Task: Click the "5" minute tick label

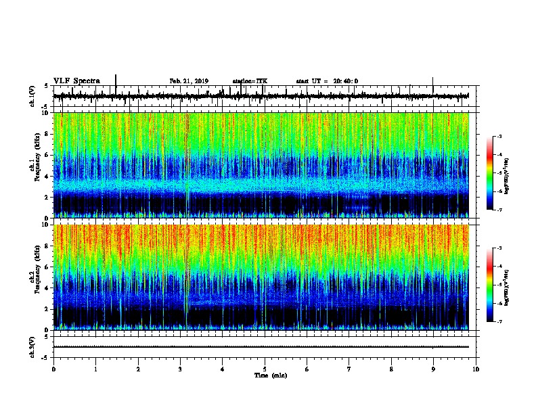Action: pos(265,369)
